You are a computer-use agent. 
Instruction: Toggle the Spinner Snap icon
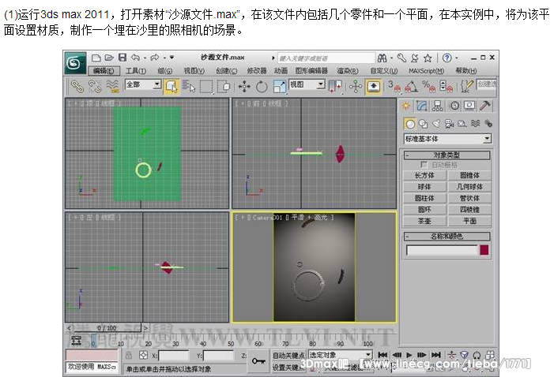click(447, 87)
